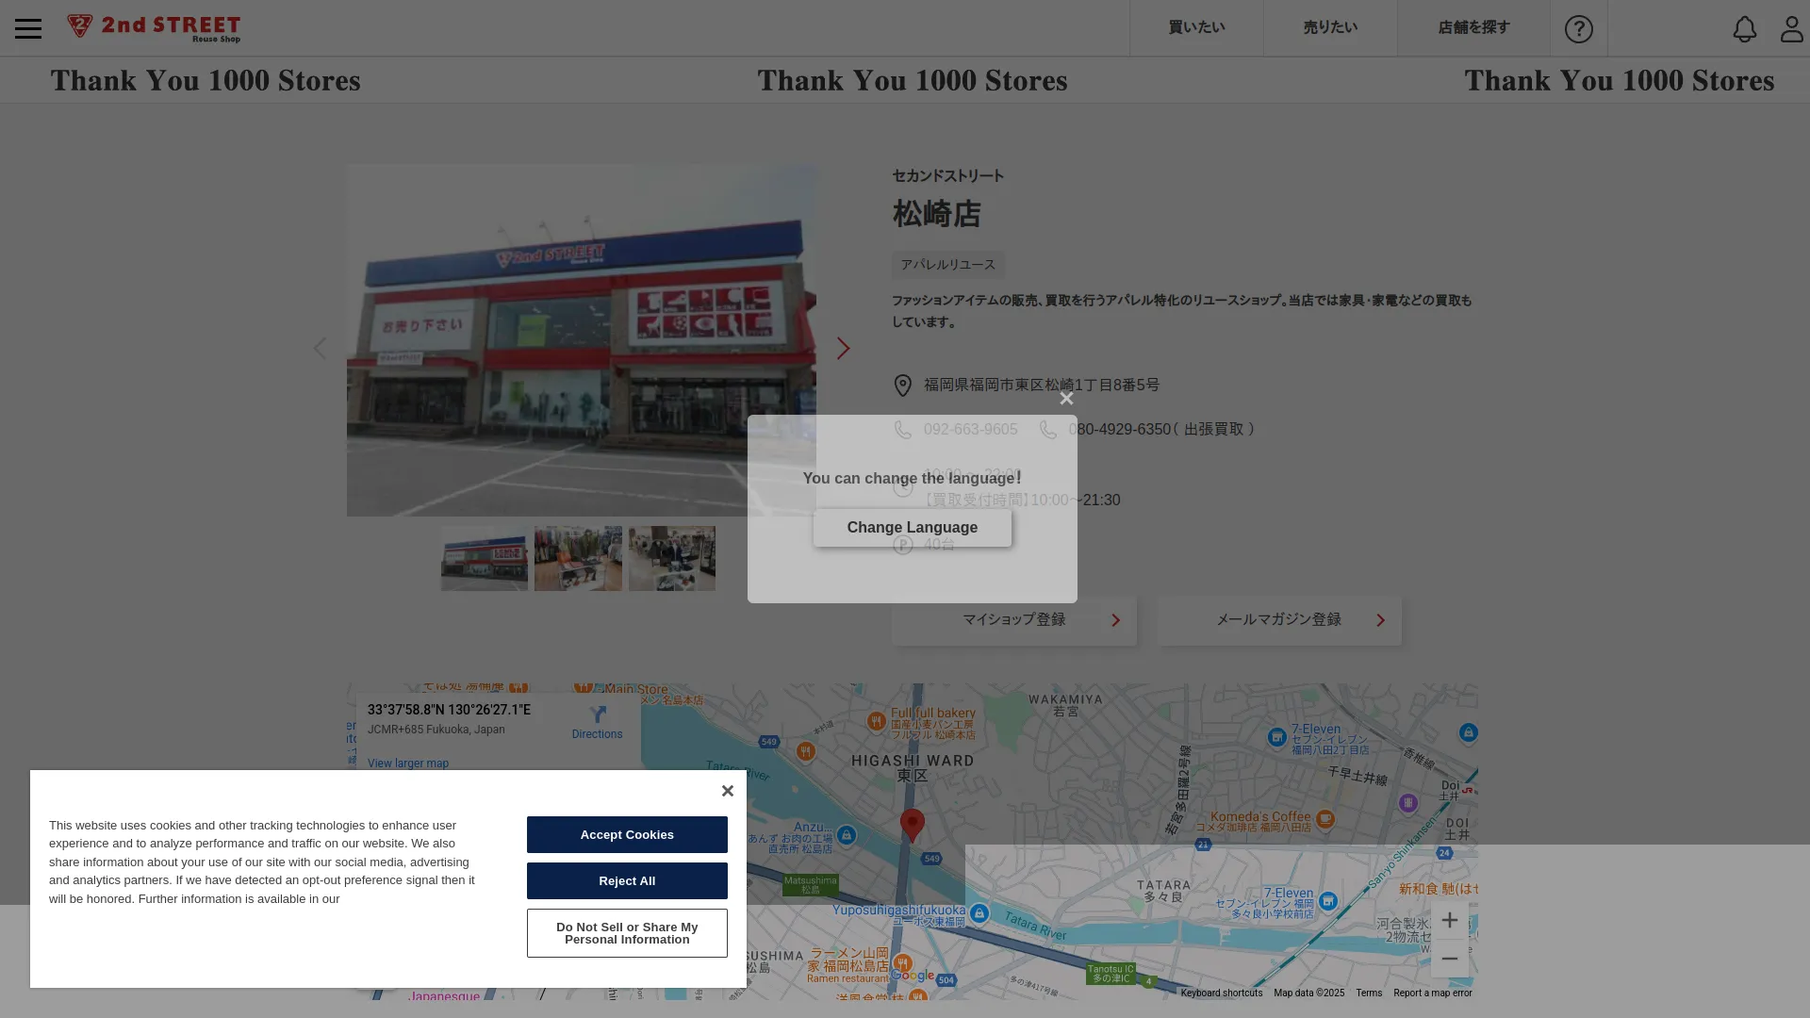
Task: Click Accept Cookies
Action: (x=627, y=834)
